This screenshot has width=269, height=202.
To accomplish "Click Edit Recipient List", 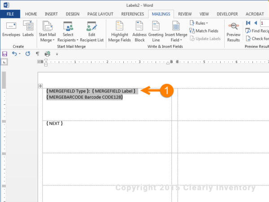I will pos(92,31).
